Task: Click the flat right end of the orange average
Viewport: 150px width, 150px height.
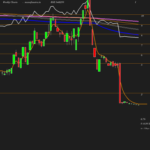Action: pyautogui.click(x=143, y=104)
